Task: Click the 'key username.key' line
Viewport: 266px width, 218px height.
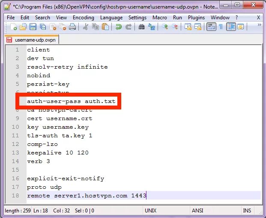Action: pos(58,127)
